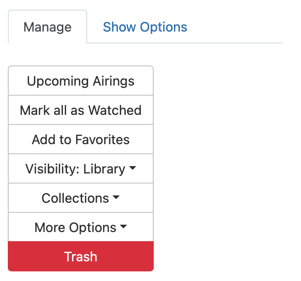View upcoming airings for this show
The image size is (301, 281).
pyautogui.click(x=81, y=81)
